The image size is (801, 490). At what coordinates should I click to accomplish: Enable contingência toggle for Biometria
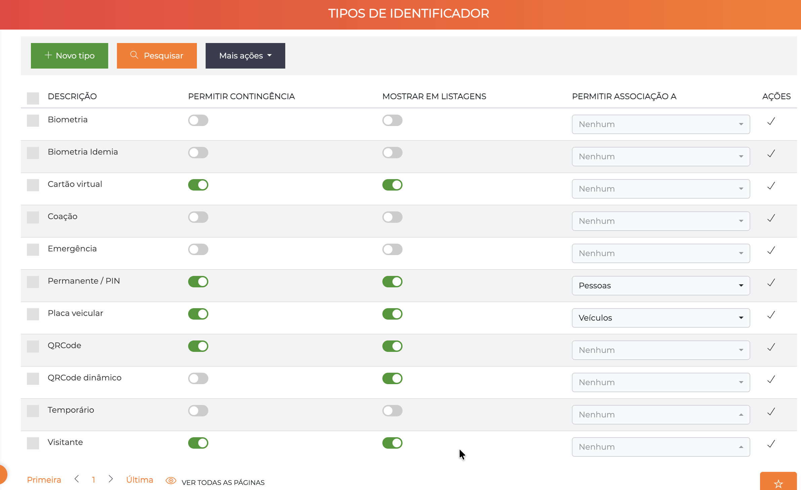198,120
